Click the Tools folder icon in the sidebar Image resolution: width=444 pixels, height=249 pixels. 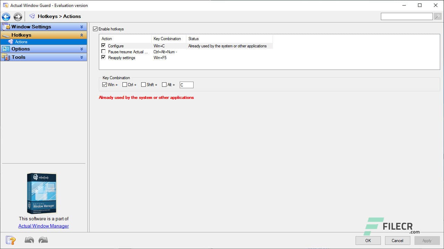[x=6, y=57]
